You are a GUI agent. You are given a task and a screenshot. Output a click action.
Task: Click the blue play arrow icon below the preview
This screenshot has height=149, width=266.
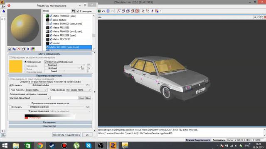tap(28, 49)
